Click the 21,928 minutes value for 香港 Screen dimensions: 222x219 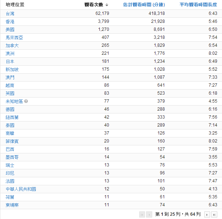click(x=158, y=21)
